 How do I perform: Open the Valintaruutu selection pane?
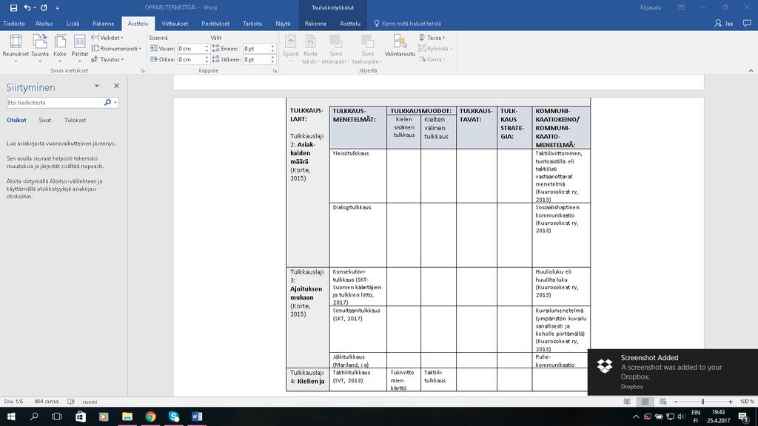tap(400, 47)
